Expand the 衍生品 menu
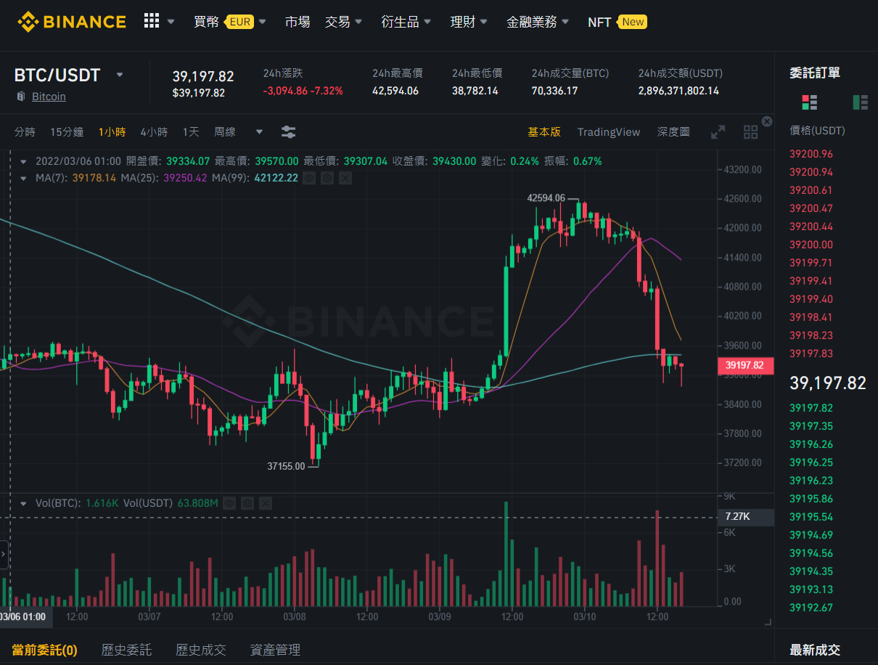 (x=406, y=22)
